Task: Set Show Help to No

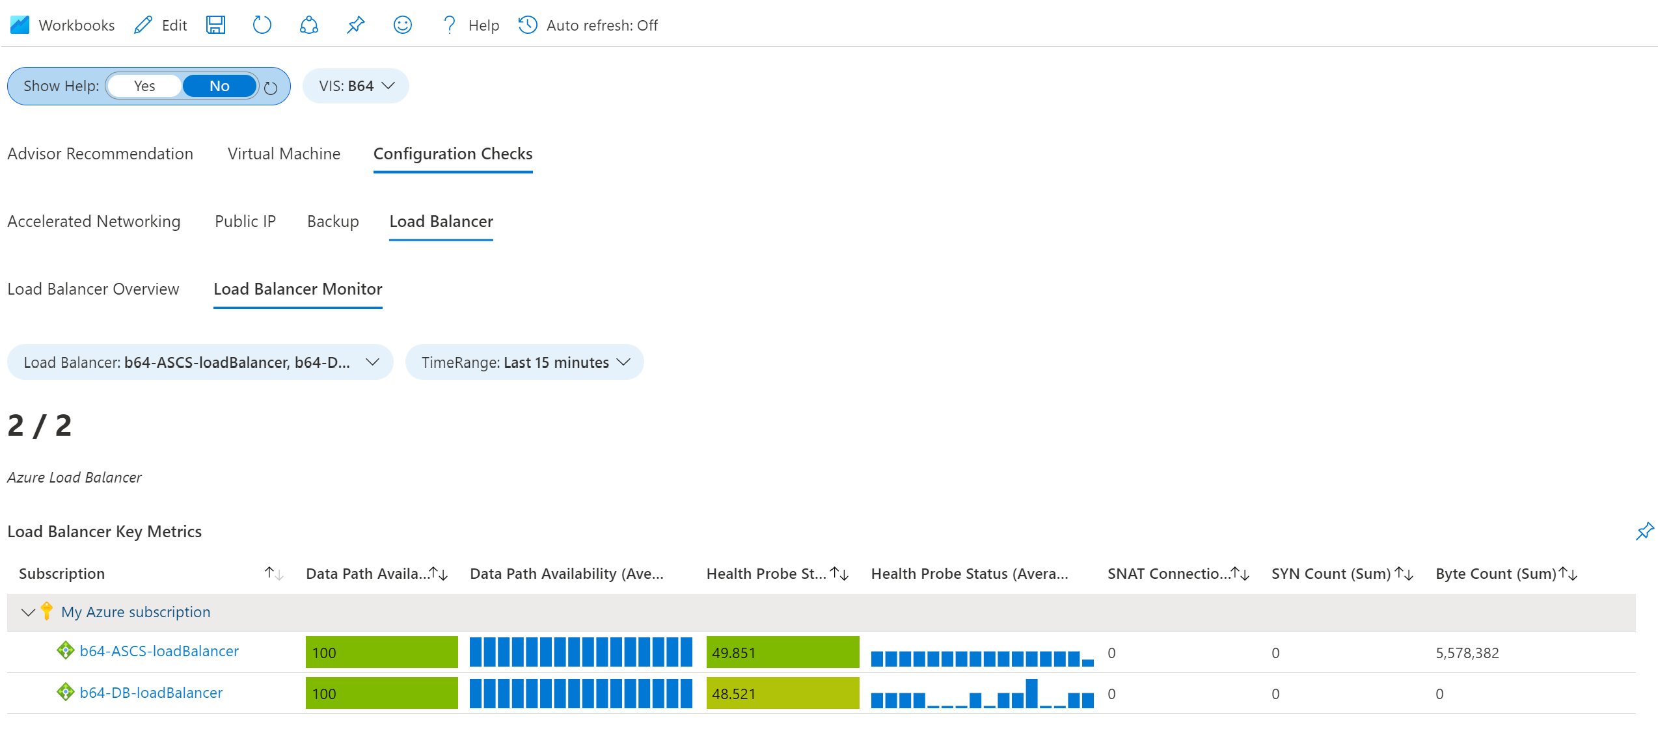Action: coord(219,86)
